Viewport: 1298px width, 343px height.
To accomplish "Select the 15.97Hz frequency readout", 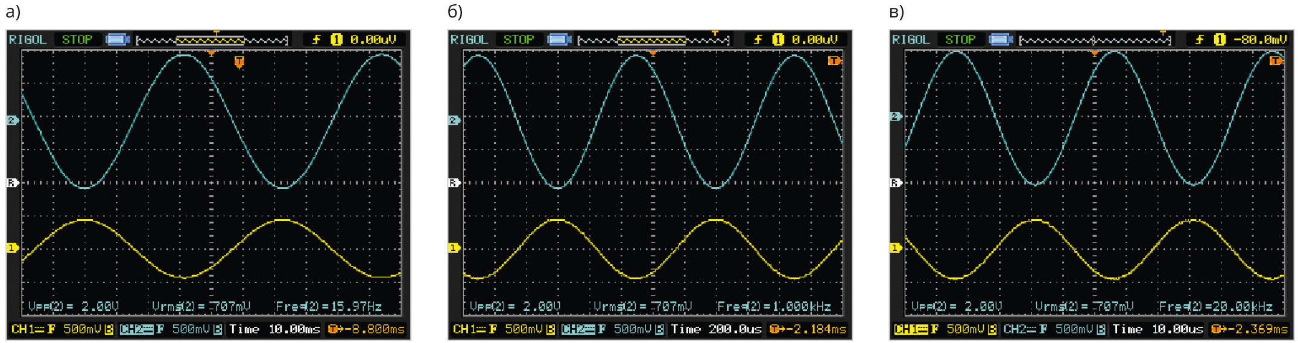I will click(329, 307).
